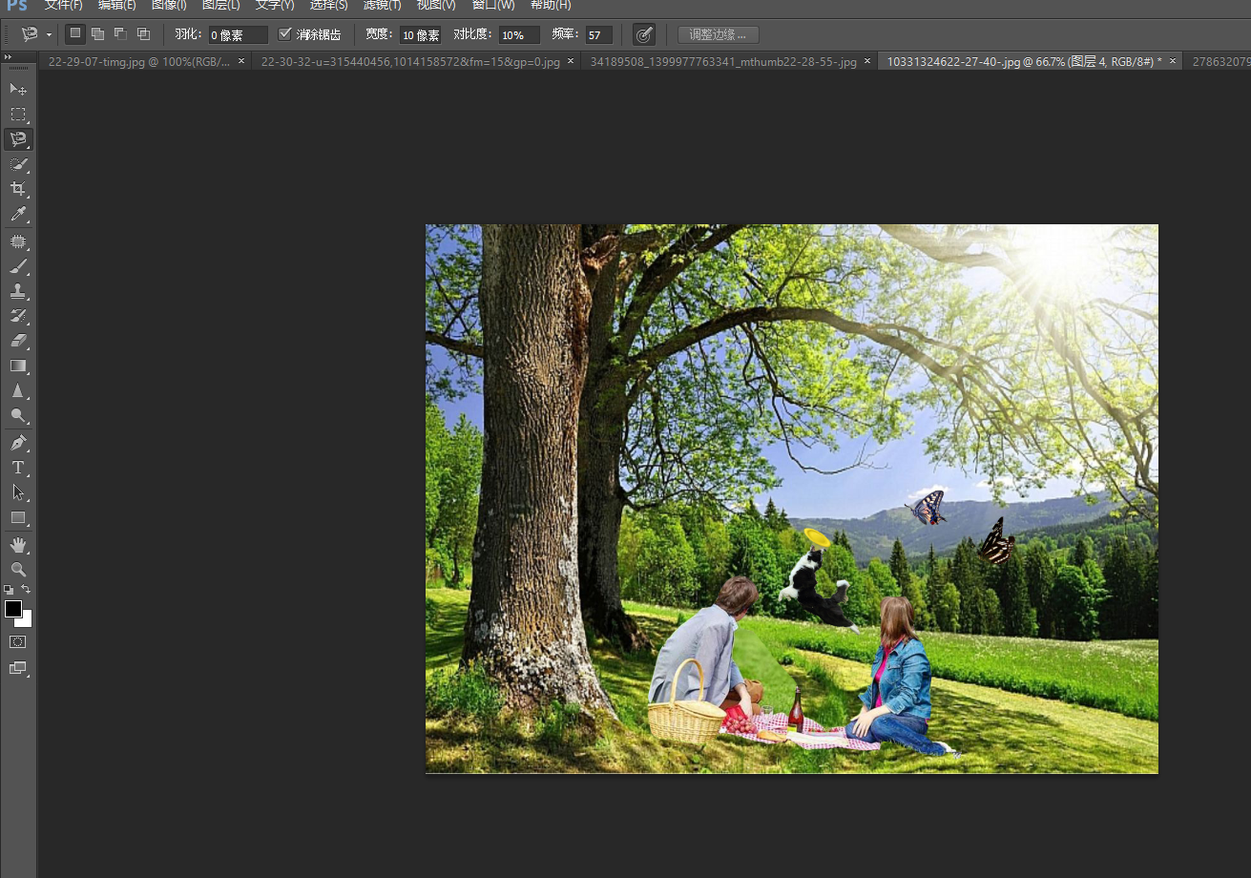
Task: Select the Move tool
Action: 18,89
